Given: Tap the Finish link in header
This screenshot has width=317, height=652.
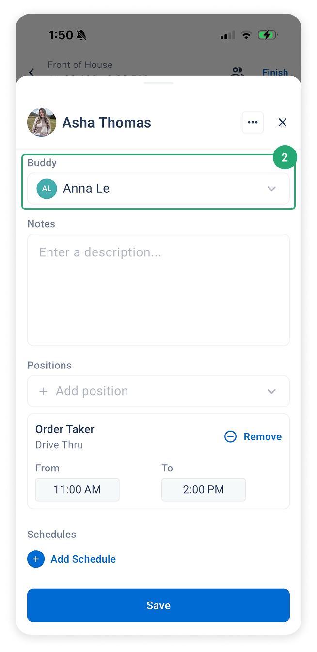Looking at the screenshot, I should coord(275,72).
